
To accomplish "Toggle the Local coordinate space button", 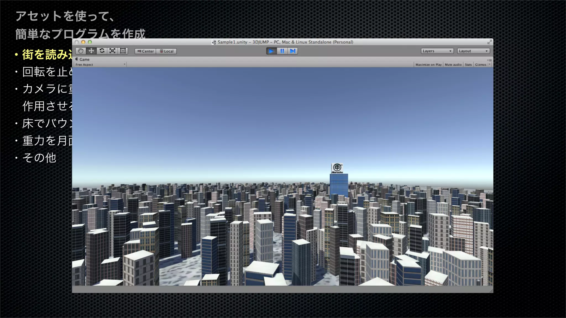I will pyautogui.click(x=166, y=51).
